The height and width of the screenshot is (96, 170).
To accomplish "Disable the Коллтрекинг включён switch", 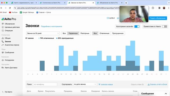I will (x=137, y=26).
